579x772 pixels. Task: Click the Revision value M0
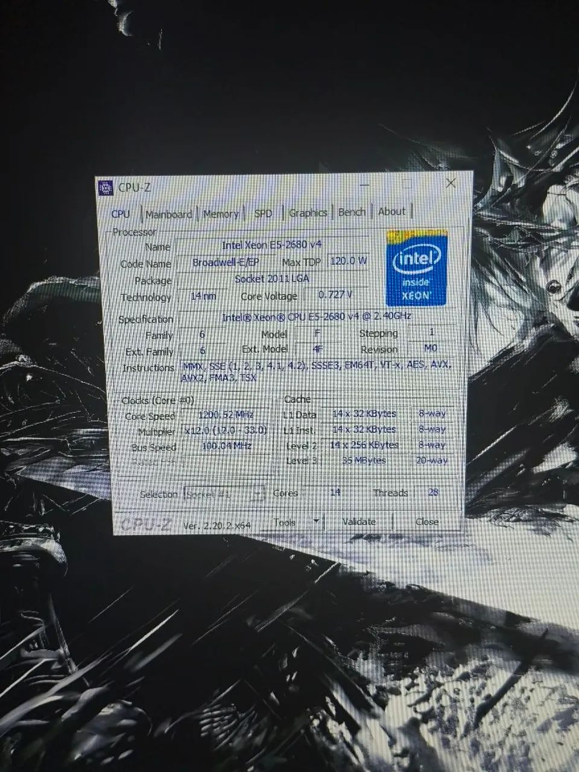pos(431,348)
